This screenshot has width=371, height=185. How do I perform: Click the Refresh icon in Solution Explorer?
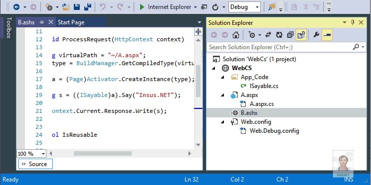coord(279,35)
